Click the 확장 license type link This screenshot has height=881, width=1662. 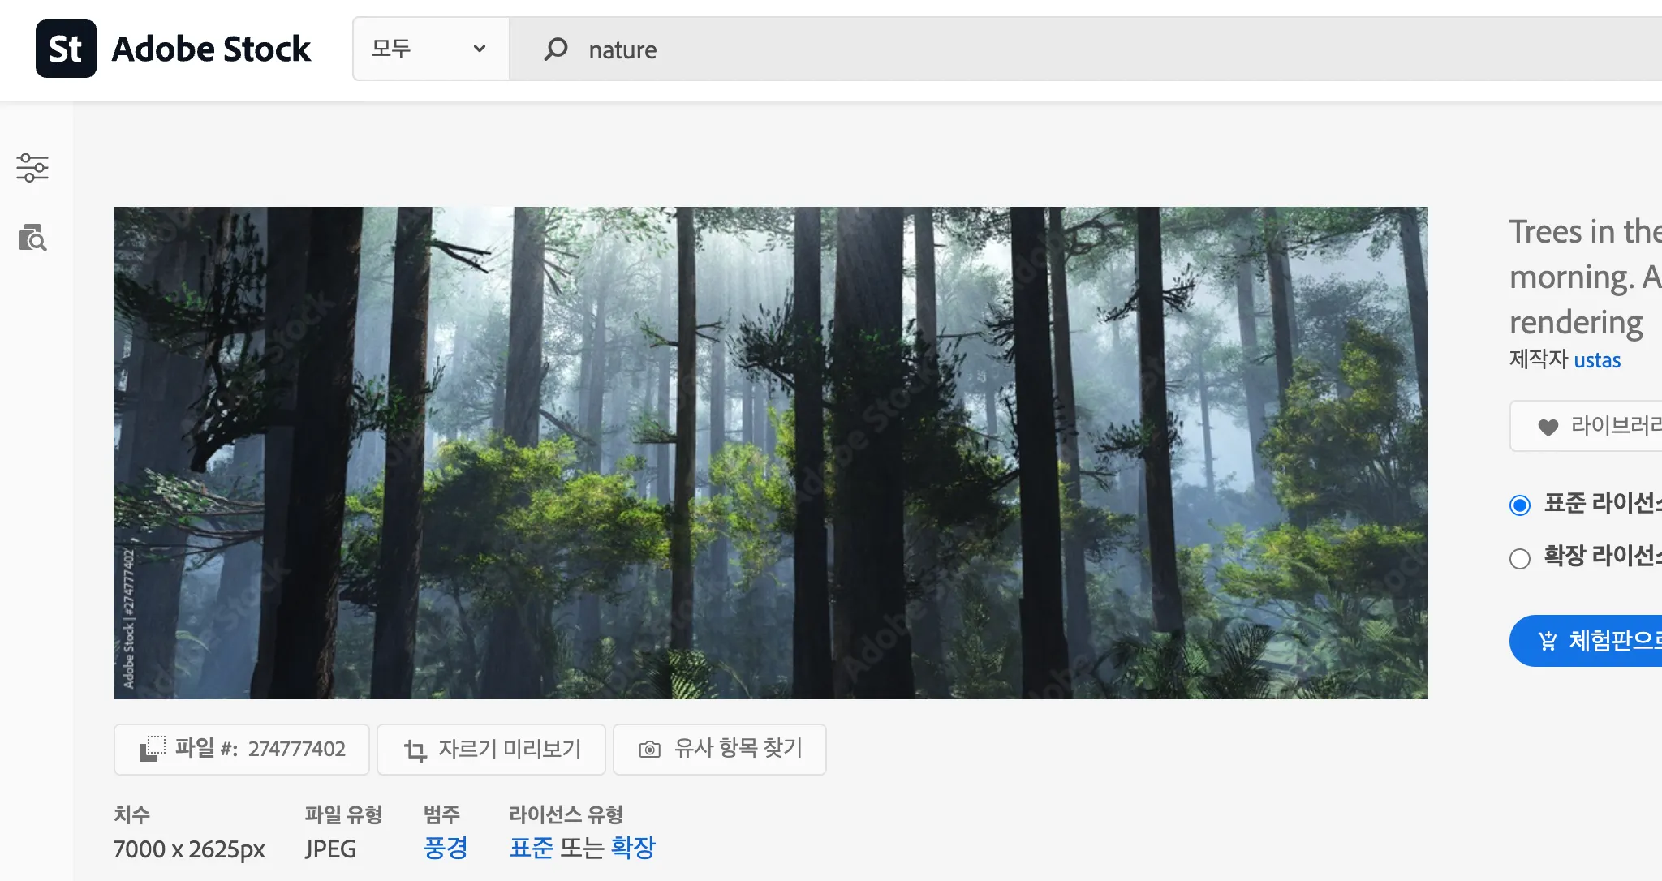click(x=633, y=849)
